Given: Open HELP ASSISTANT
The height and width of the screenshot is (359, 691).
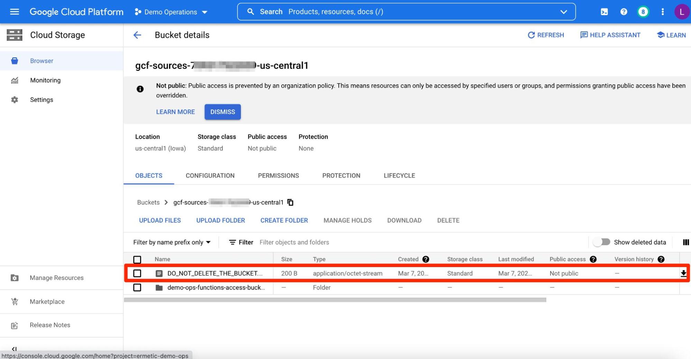Looking at the screenshot, I should pos(610,35).
